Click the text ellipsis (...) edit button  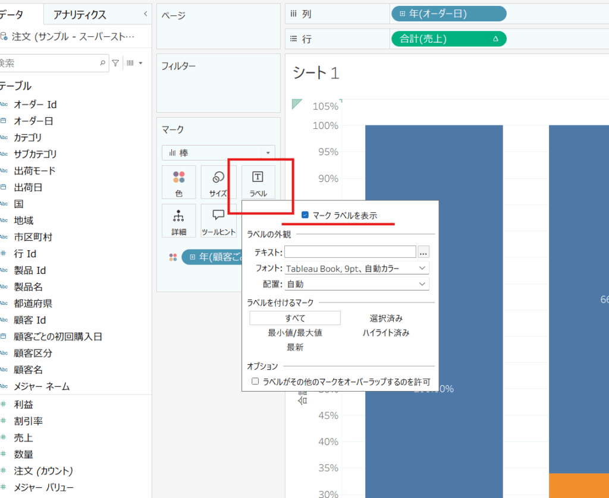click(x=423, y=252)
